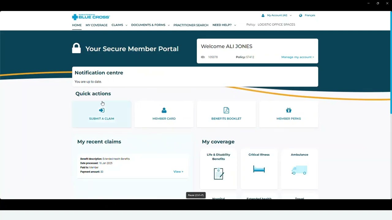Click the Life & Disability clipboard icon
Screen dimensions: 392x220
click(x=219, y=174)
